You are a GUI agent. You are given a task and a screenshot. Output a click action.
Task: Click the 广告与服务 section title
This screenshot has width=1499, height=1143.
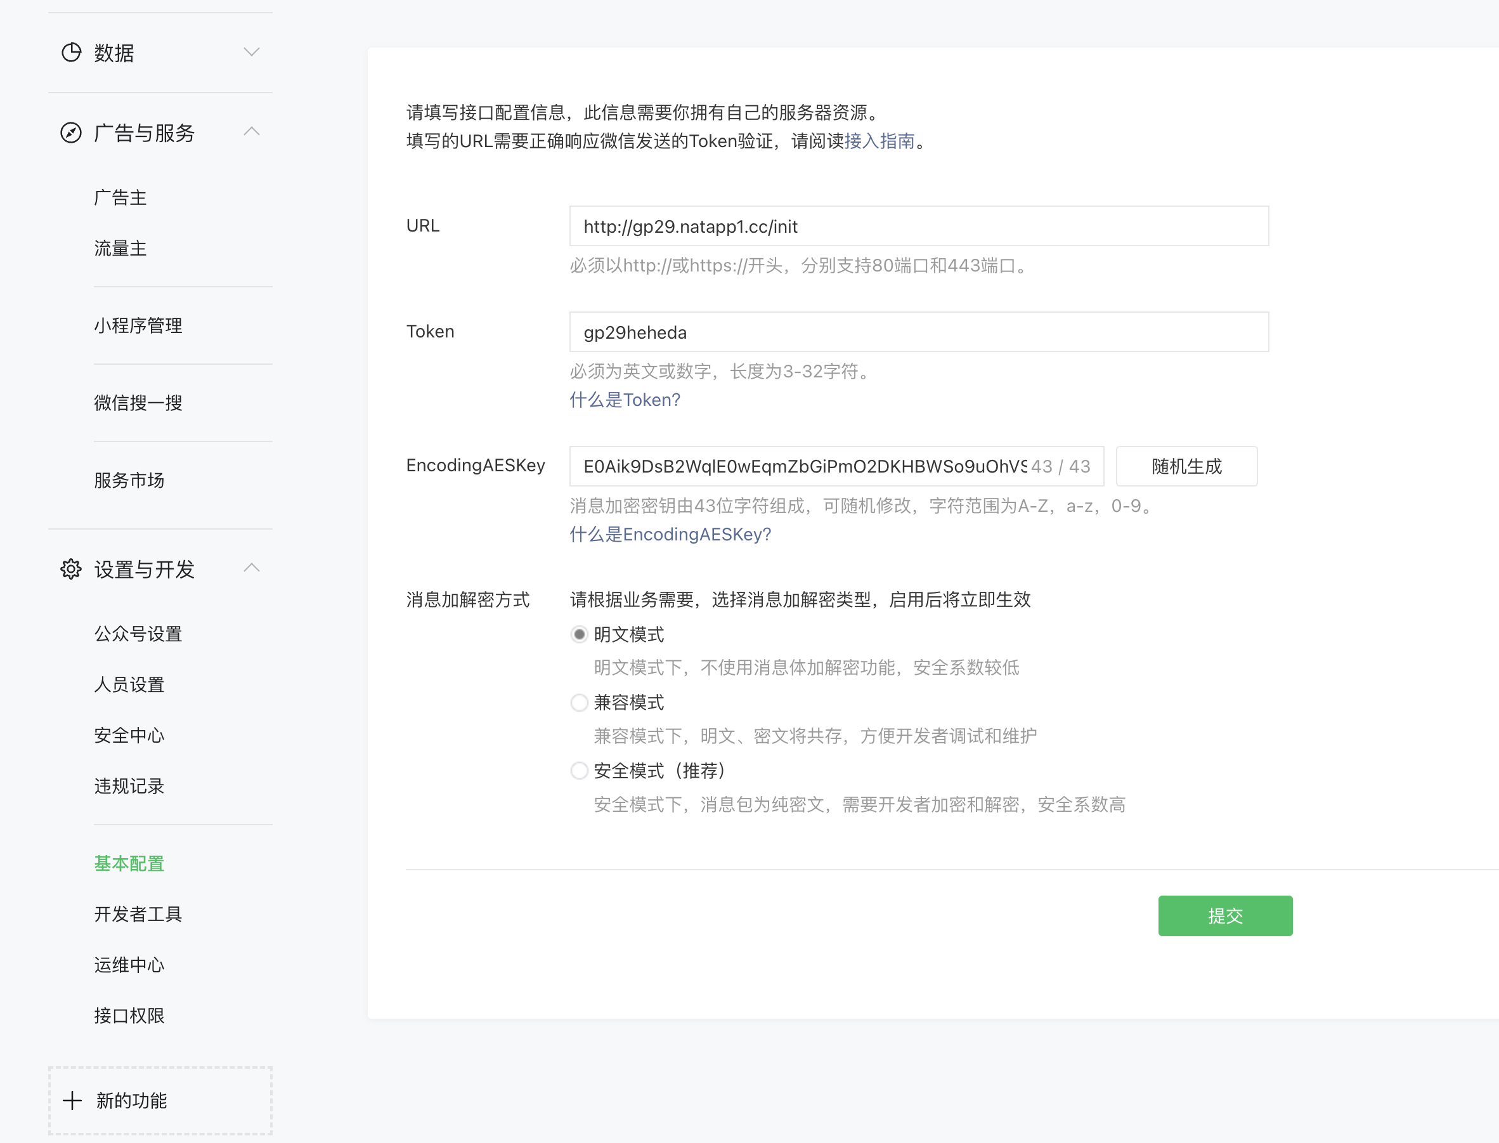click(144, 133)
